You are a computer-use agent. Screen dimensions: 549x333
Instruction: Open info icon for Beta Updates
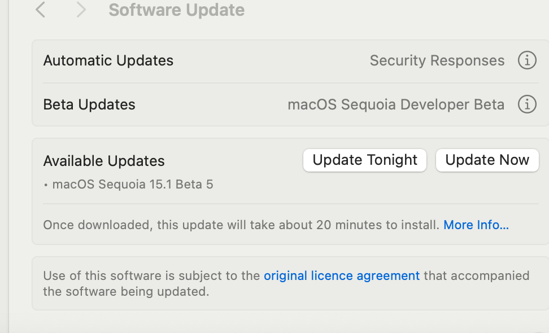point(527,104)
